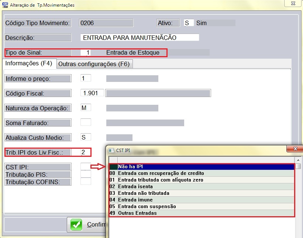Click the CST IPI list scrollbar up arrow
The width and height of the screenshot is (303, 238).
point(298,159)
